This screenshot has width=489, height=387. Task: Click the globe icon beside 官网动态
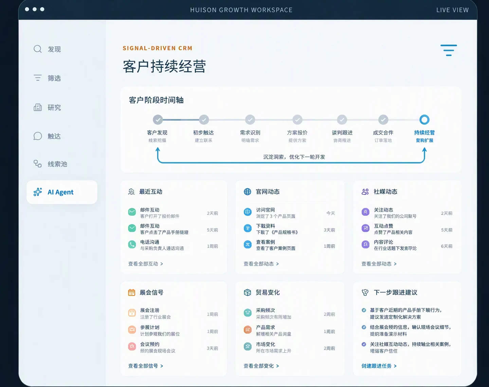[248, 192]
